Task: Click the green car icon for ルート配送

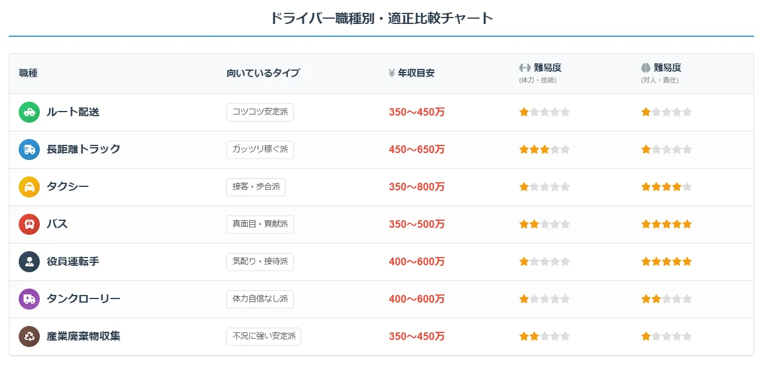Action: tap(29, 112)
